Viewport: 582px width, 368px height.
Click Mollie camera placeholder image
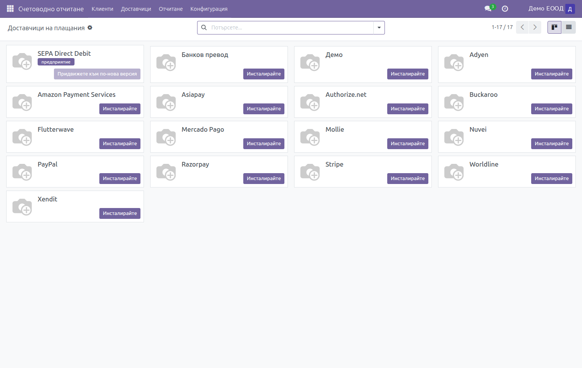(310, 138)
